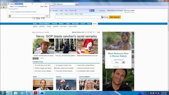Click the Stop (X) icon in address bar

click(53, 4)
